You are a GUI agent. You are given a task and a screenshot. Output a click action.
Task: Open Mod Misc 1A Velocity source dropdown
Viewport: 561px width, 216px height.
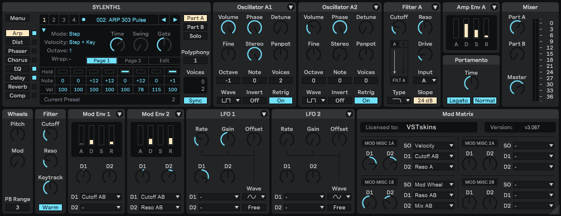[434, 146]
